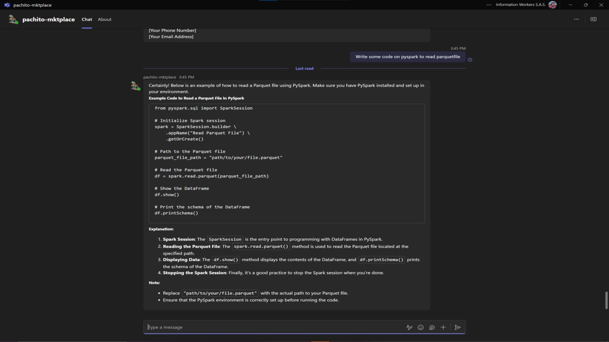The width and height of the screenshot is (609, 342).
Task: Click the pachito-mktplace bot avatar in header
Action: 13,19
